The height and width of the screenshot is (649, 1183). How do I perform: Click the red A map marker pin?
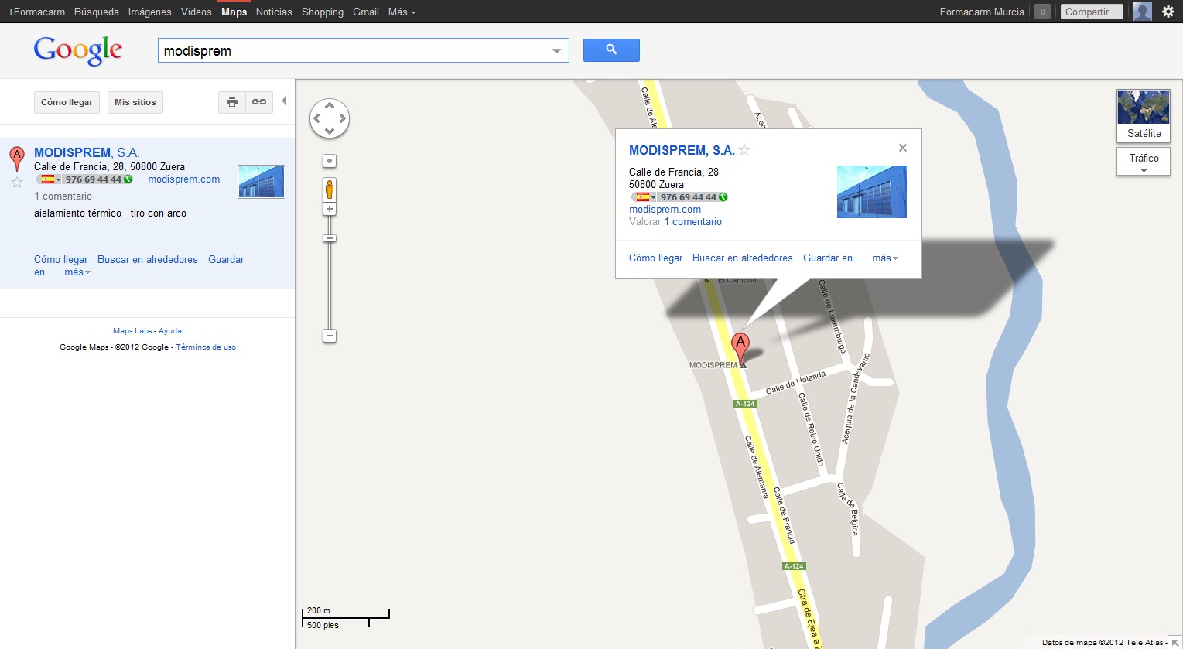point(740,348)
